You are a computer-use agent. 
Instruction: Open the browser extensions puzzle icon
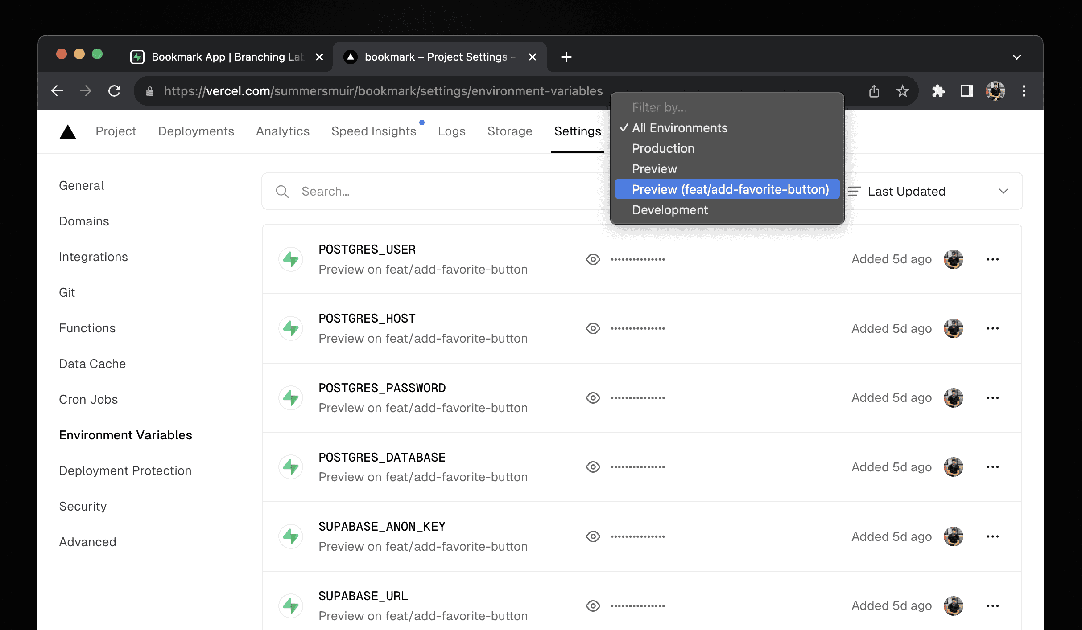[x=938, y=91]
